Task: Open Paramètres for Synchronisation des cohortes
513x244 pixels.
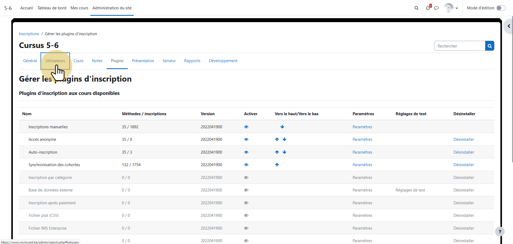Action: (362, 165)
